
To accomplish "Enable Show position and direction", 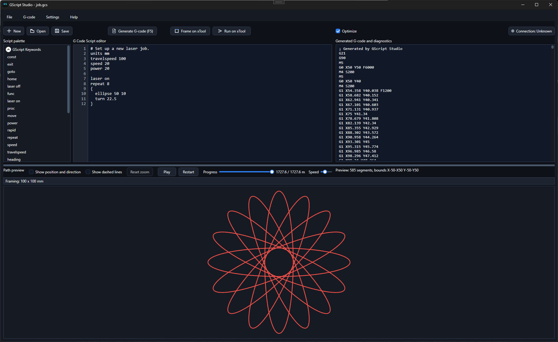I will coord(31,172).
